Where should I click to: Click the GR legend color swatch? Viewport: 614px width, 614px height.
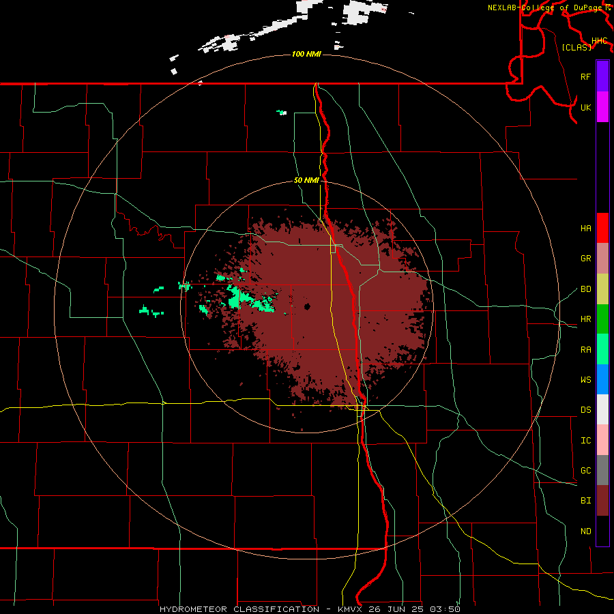[x=602, y=259]
